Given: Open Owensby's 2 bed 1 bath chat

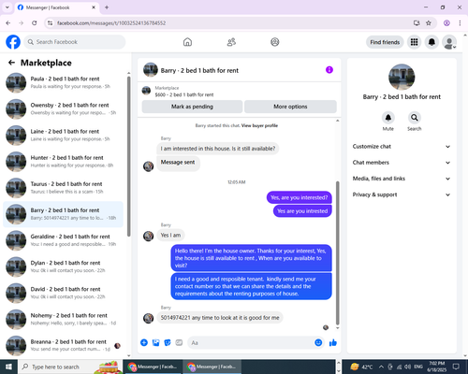Looking at the screenshot, I should [63, 108].
